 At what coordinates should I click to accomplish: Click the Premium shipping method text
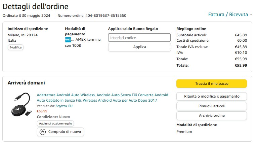coord(184,132)
